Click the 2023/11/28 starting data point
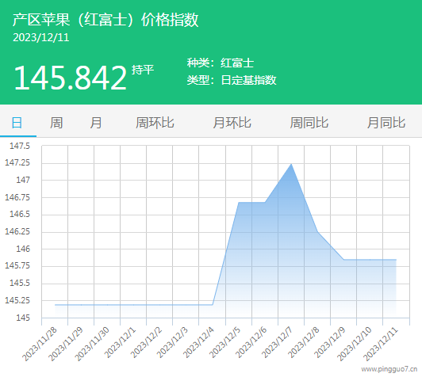422x377 pixels. 55,305
